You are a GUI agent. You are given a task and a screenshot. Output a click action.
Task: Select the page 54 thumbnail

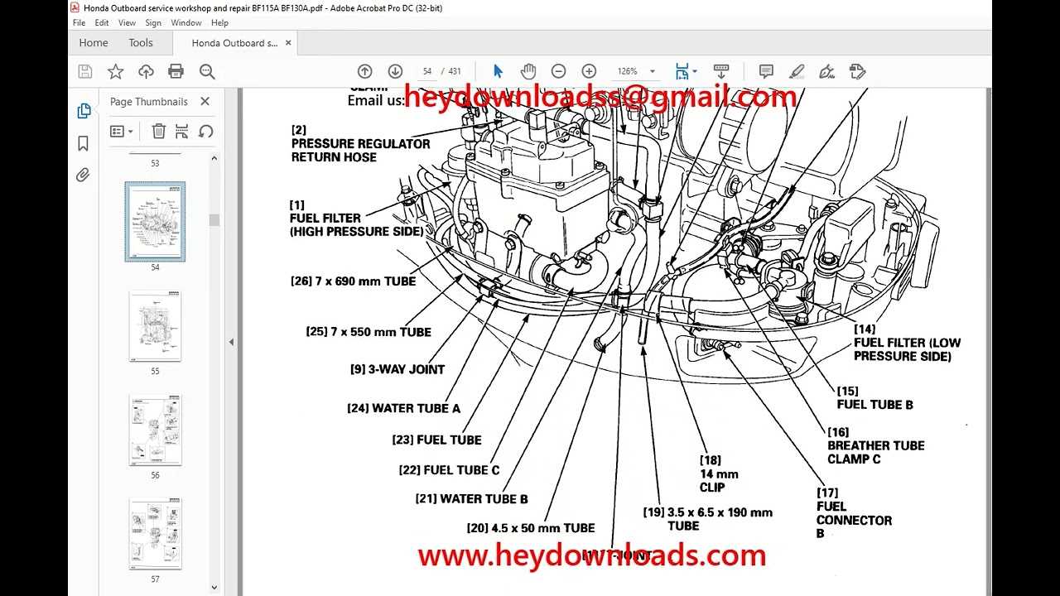point(155,222)
